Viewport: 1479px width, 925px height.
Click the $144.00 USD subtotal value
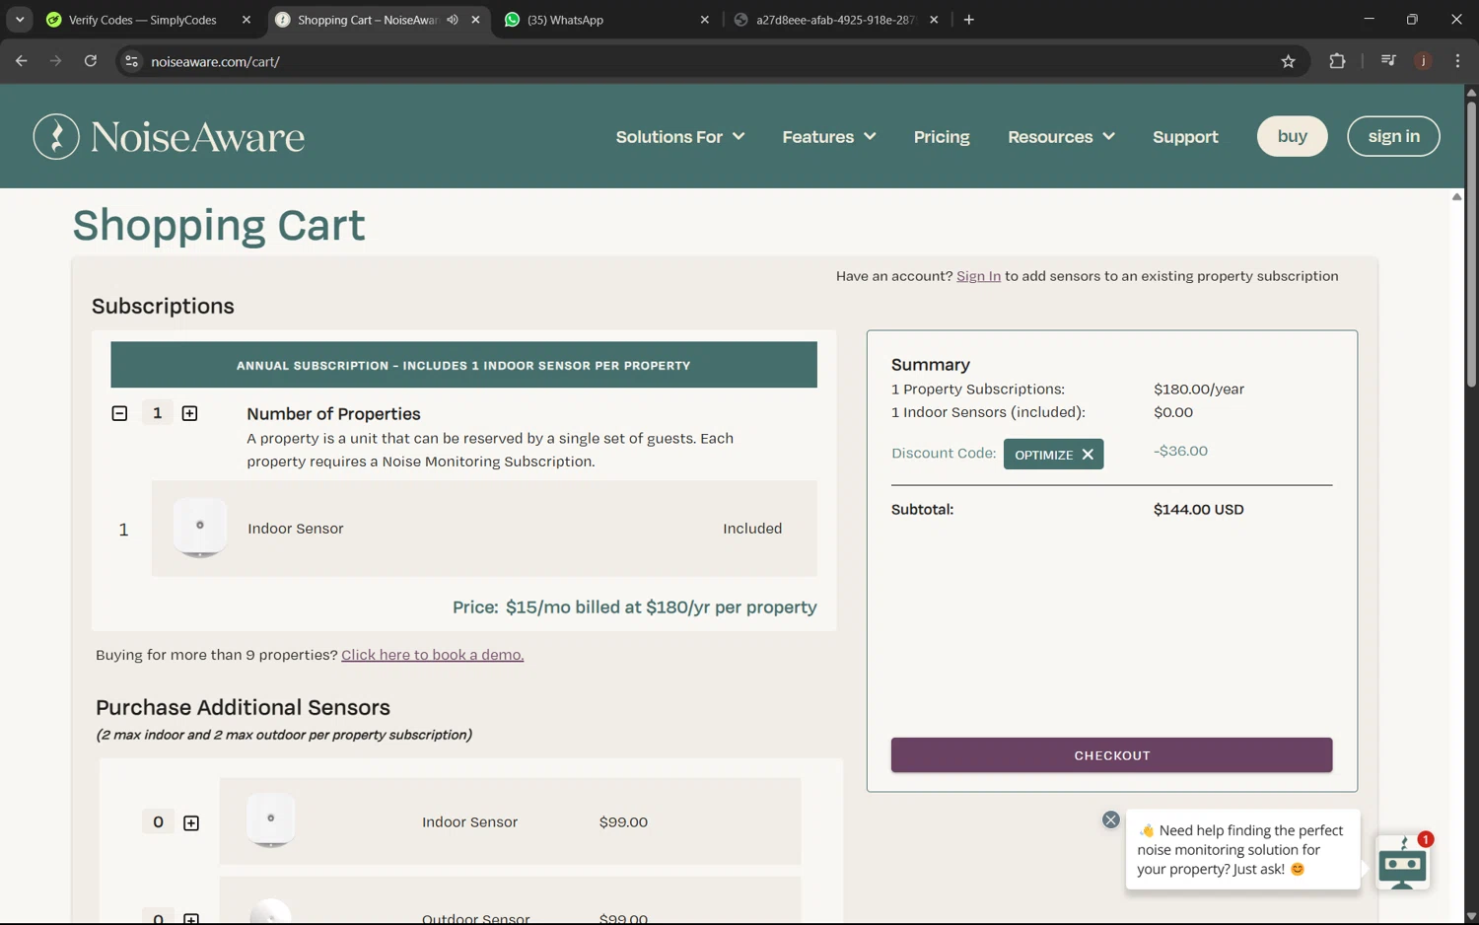(x=1198, y=510)
